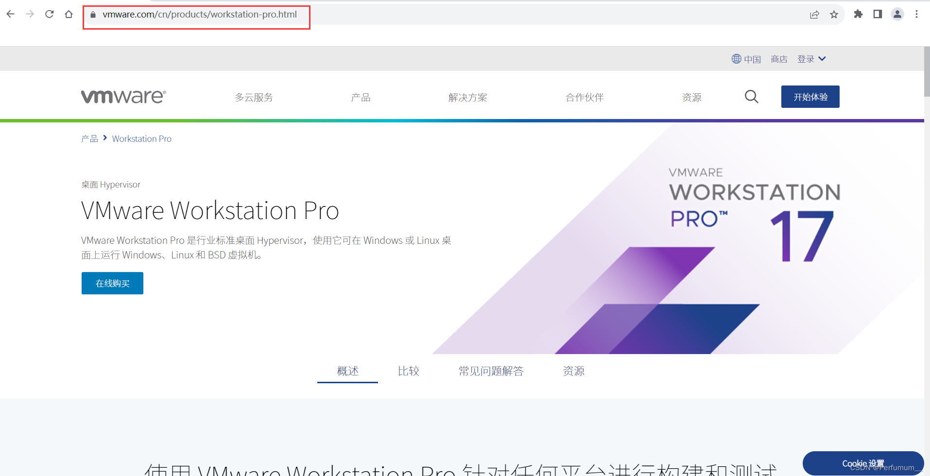Select the 概述 overview tab
930x476 pixels.
coord(347,371)
